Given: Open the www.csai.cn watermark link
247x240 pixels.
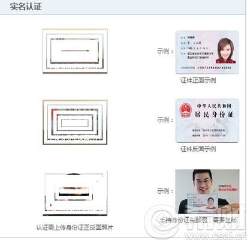Looking at the screenshot, I should pyautogui.click(x=215, y=236).
